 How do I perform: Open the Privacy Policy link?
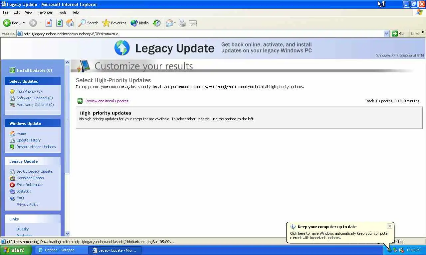[x=28, y=205]
